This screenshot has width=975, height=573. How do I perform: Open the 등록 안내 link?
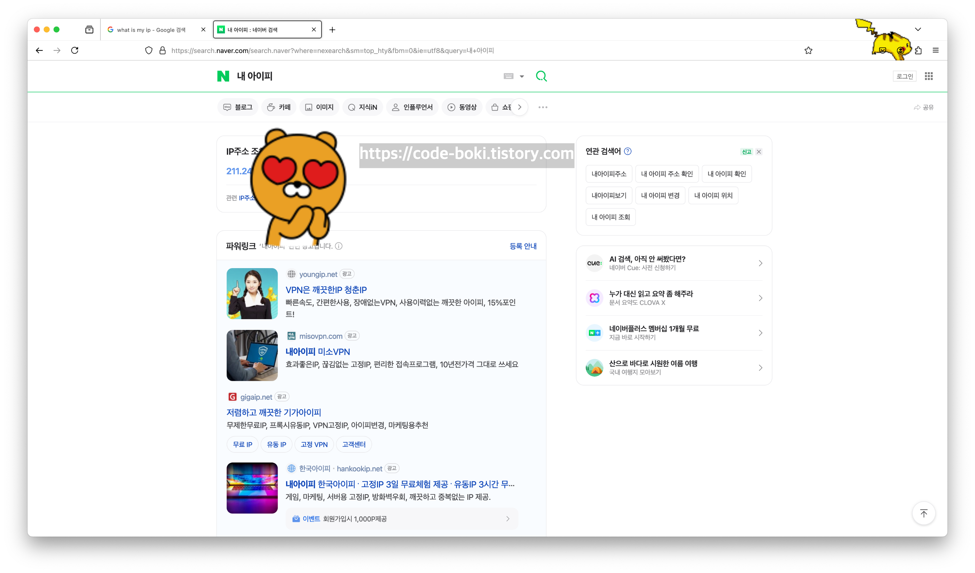click(523, 246)
